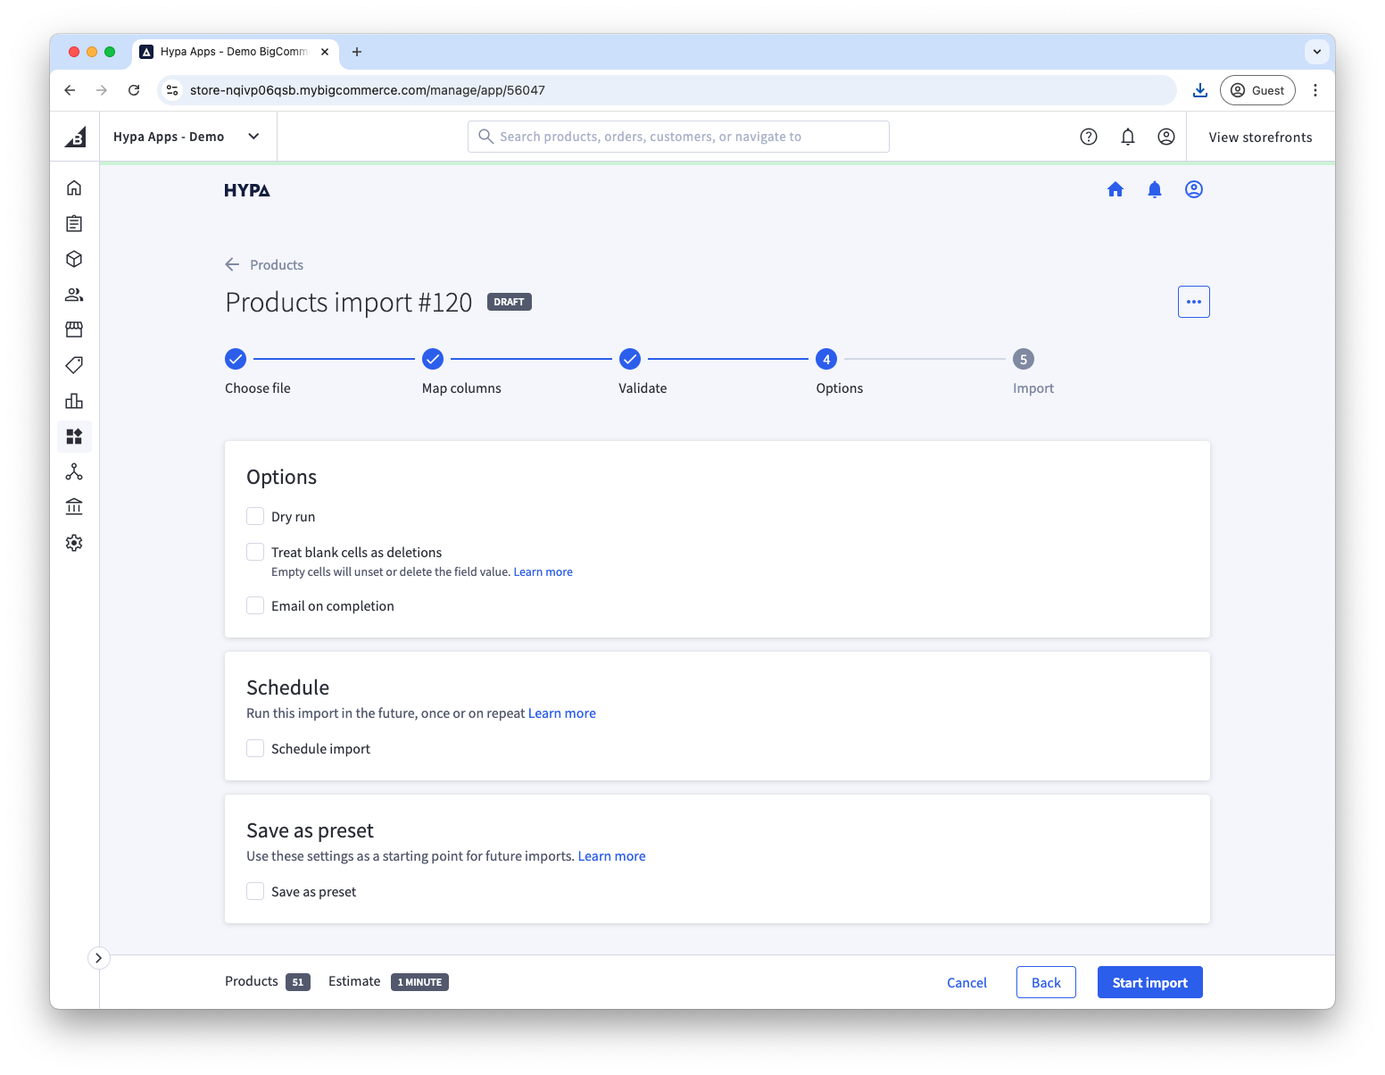Viewport: 1385px width, 1075px height.
Task: Open Marketing tag icon in sidebar
Action: [x=74, y=365]
